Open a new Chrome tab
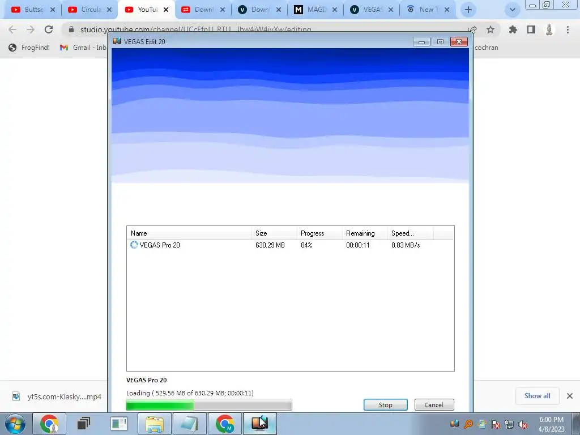Screen dimensions: 580x435 tap(468, 10)
